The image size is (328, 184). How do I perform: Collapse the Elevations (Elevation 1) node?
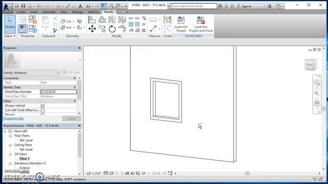(10, 164)
